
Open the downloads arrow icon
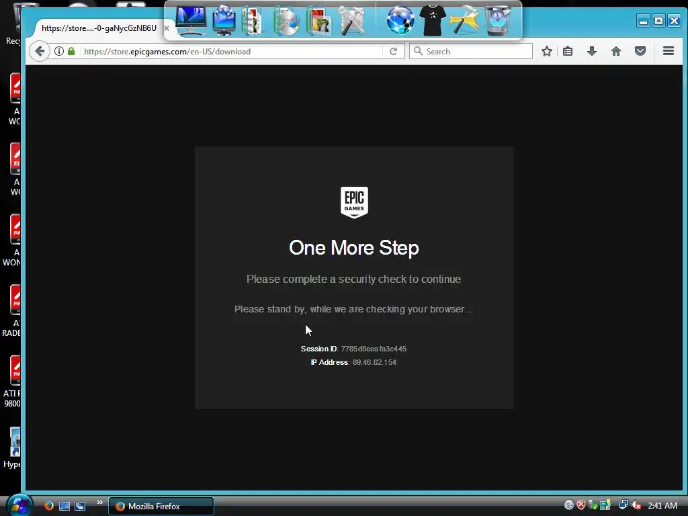[x=592, y=51]
